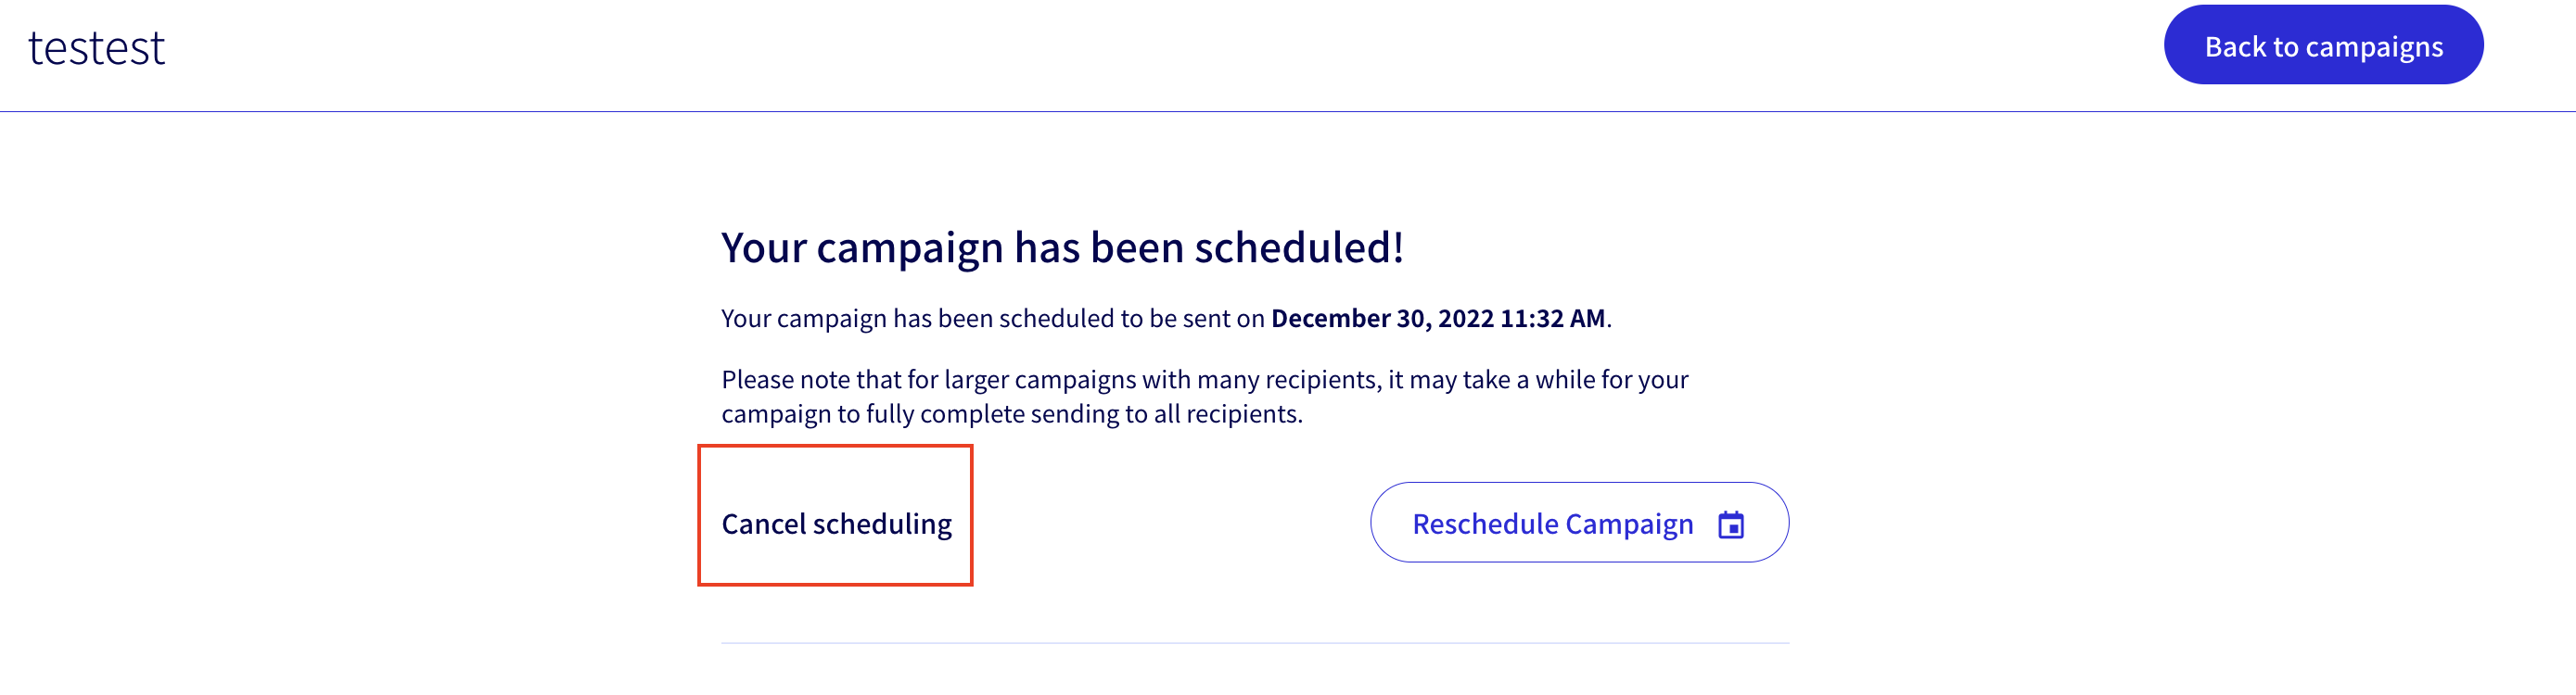Click the calendar icon in Reschedule Campaign
The image size is (2576, 695).
pyautogui.click(x=1730, y=525)
